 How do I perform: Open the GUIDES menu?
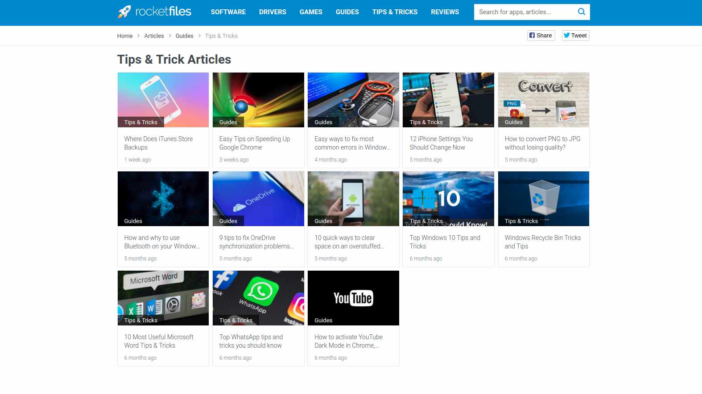347,12
